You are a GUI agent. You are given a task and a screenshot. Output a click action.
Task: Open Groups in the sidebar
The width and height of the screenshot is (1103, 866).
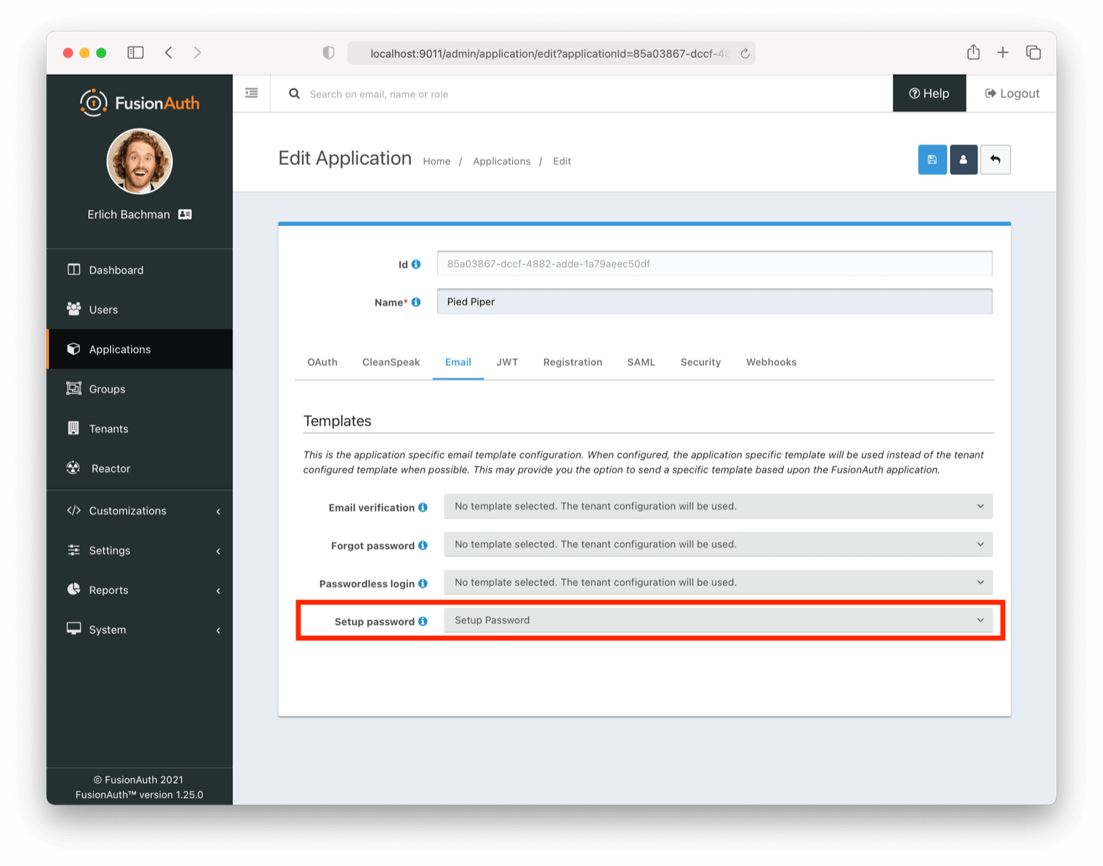140,389
